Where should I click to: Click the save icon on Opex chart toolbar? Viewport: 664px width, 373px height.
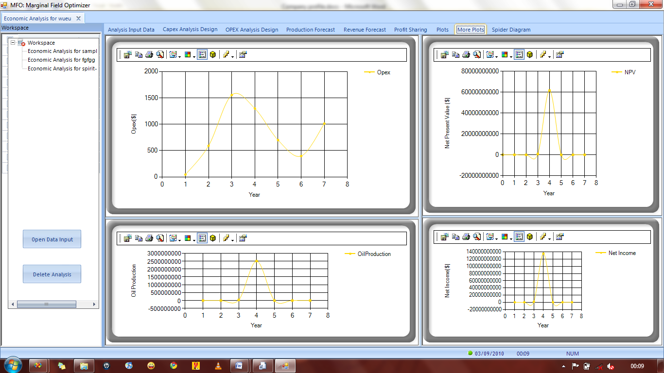click(x=128, y=55)
